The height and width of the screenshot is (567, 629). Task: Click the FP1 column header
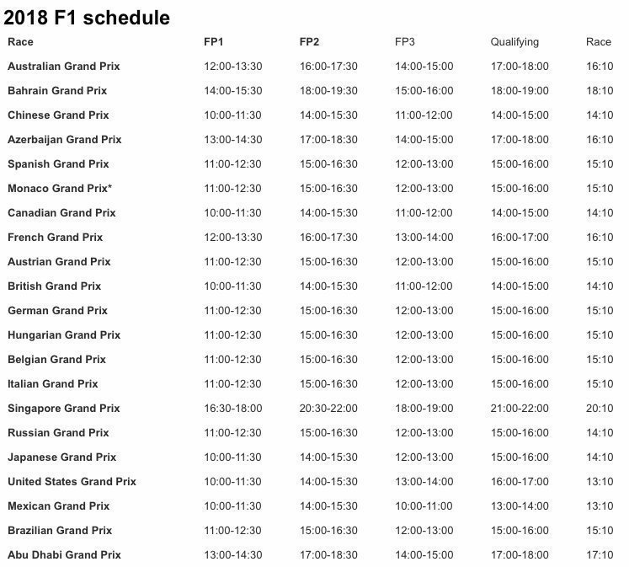[213, 42]
